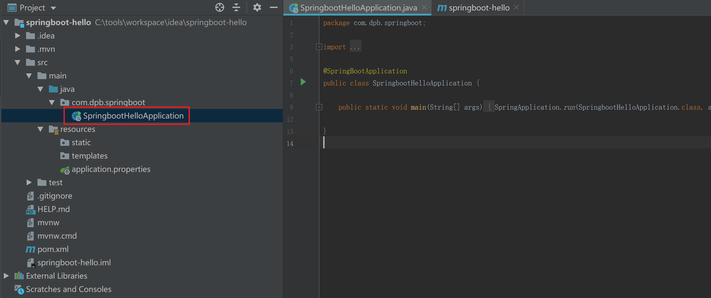This screenshot has width=711, height=298.
Task: Collapse the src folder
Action: point(18,63)
